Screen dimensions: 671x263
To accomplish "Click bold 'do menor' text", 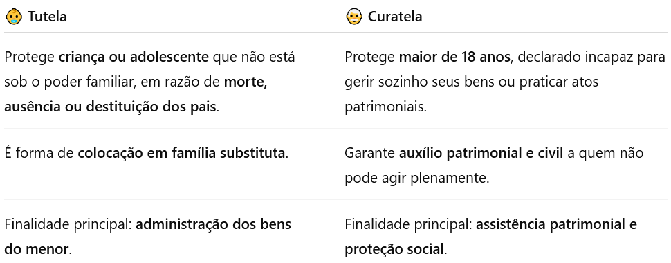I will [36, 249].
